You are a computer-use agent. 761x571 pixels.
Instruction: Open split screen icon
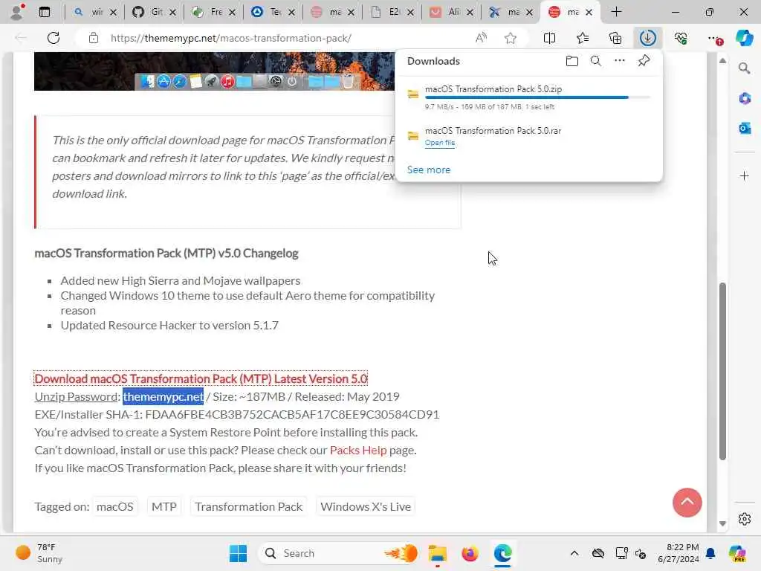point(549,38)
